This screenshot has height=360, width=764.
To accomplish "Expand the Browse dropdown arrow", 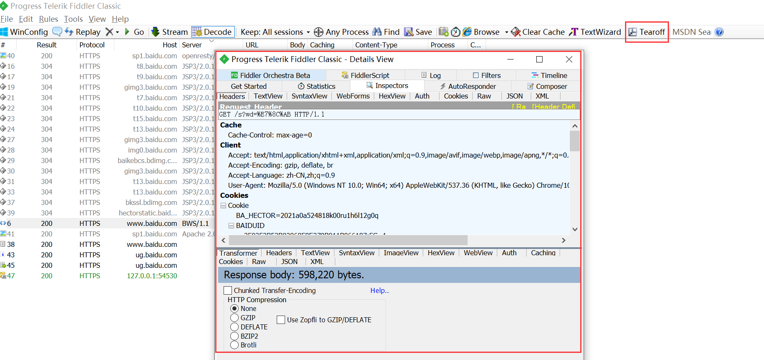I will coord(507,32).
